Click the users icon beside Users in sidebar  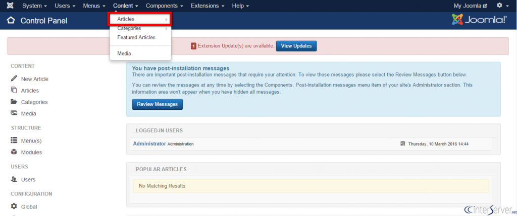(x=14, y=179)
